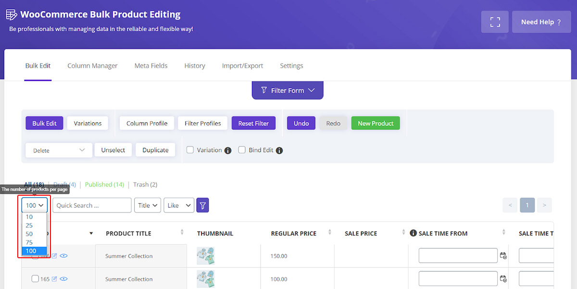Open the Meta Fields tab
This screenshot has width=577, height=289.
(151, 66)
